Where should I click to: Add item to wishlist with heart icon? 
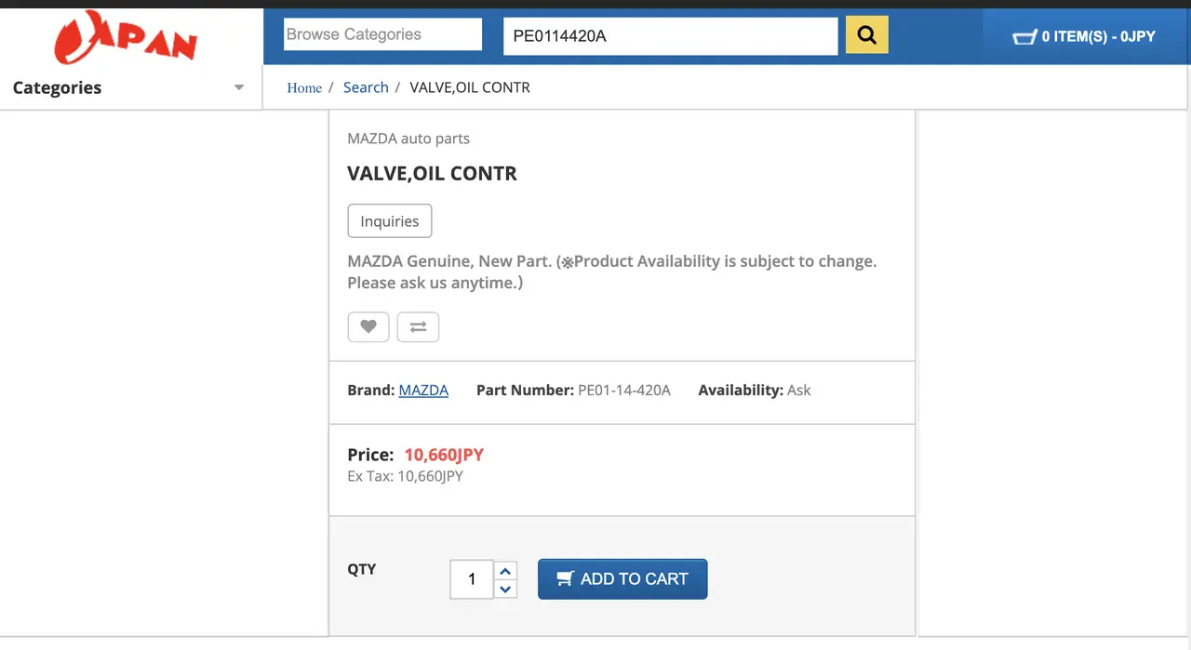point(368,326)
